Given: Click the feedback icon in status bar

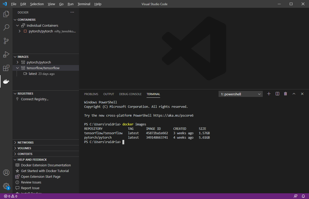Looking at the screenshot, I should coord(295,196).
